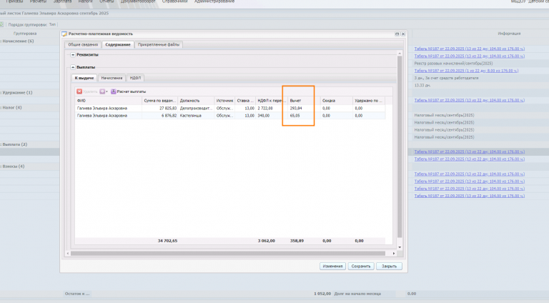
Task: Click the '3 дн., За счет средств работодателя' row
Action: tap(446, 78)
